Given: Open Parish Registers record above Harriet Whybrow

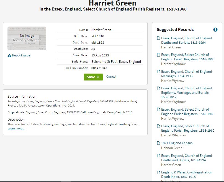Looking at the screenshot, I should [187, 128].
